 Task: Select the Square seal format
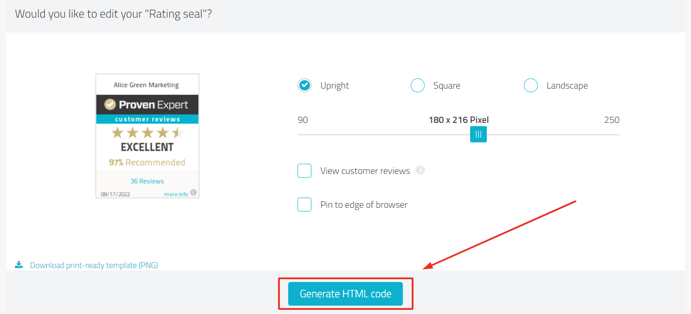(418, 85)
